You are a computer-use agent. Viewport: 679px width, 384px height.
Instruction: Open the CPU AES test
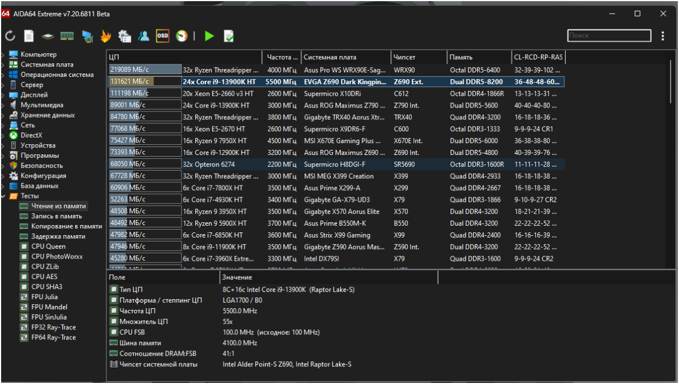coord(44,277)
